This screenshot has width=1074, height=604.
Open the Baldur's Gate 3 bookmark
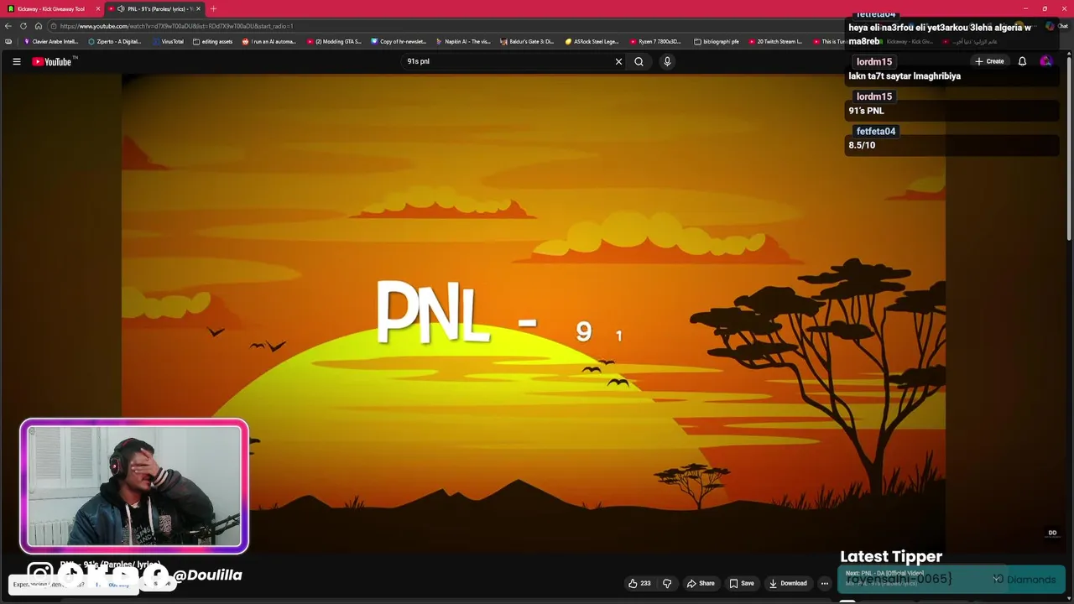(x=528, y=41)
